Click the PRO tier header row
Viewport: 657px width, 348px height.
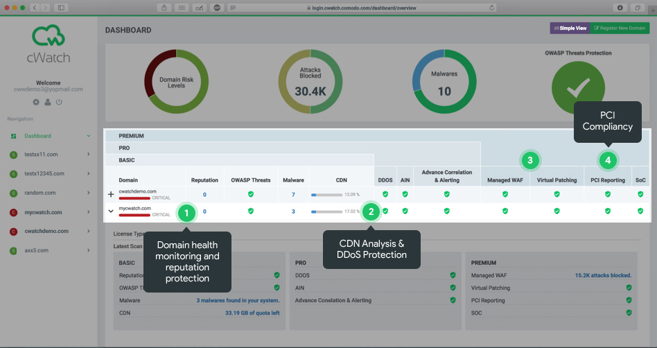click(293, 148)
